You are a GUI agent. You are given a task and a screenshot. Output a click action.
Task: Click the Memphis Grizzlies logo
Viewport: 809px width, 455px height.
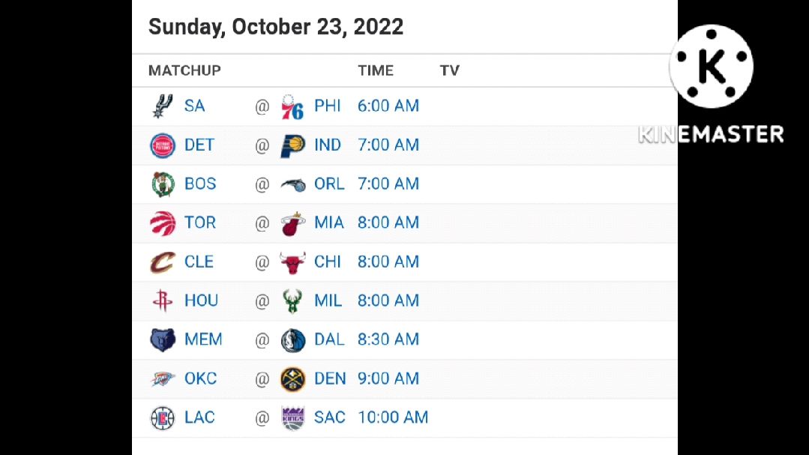(x=163, y=340)
